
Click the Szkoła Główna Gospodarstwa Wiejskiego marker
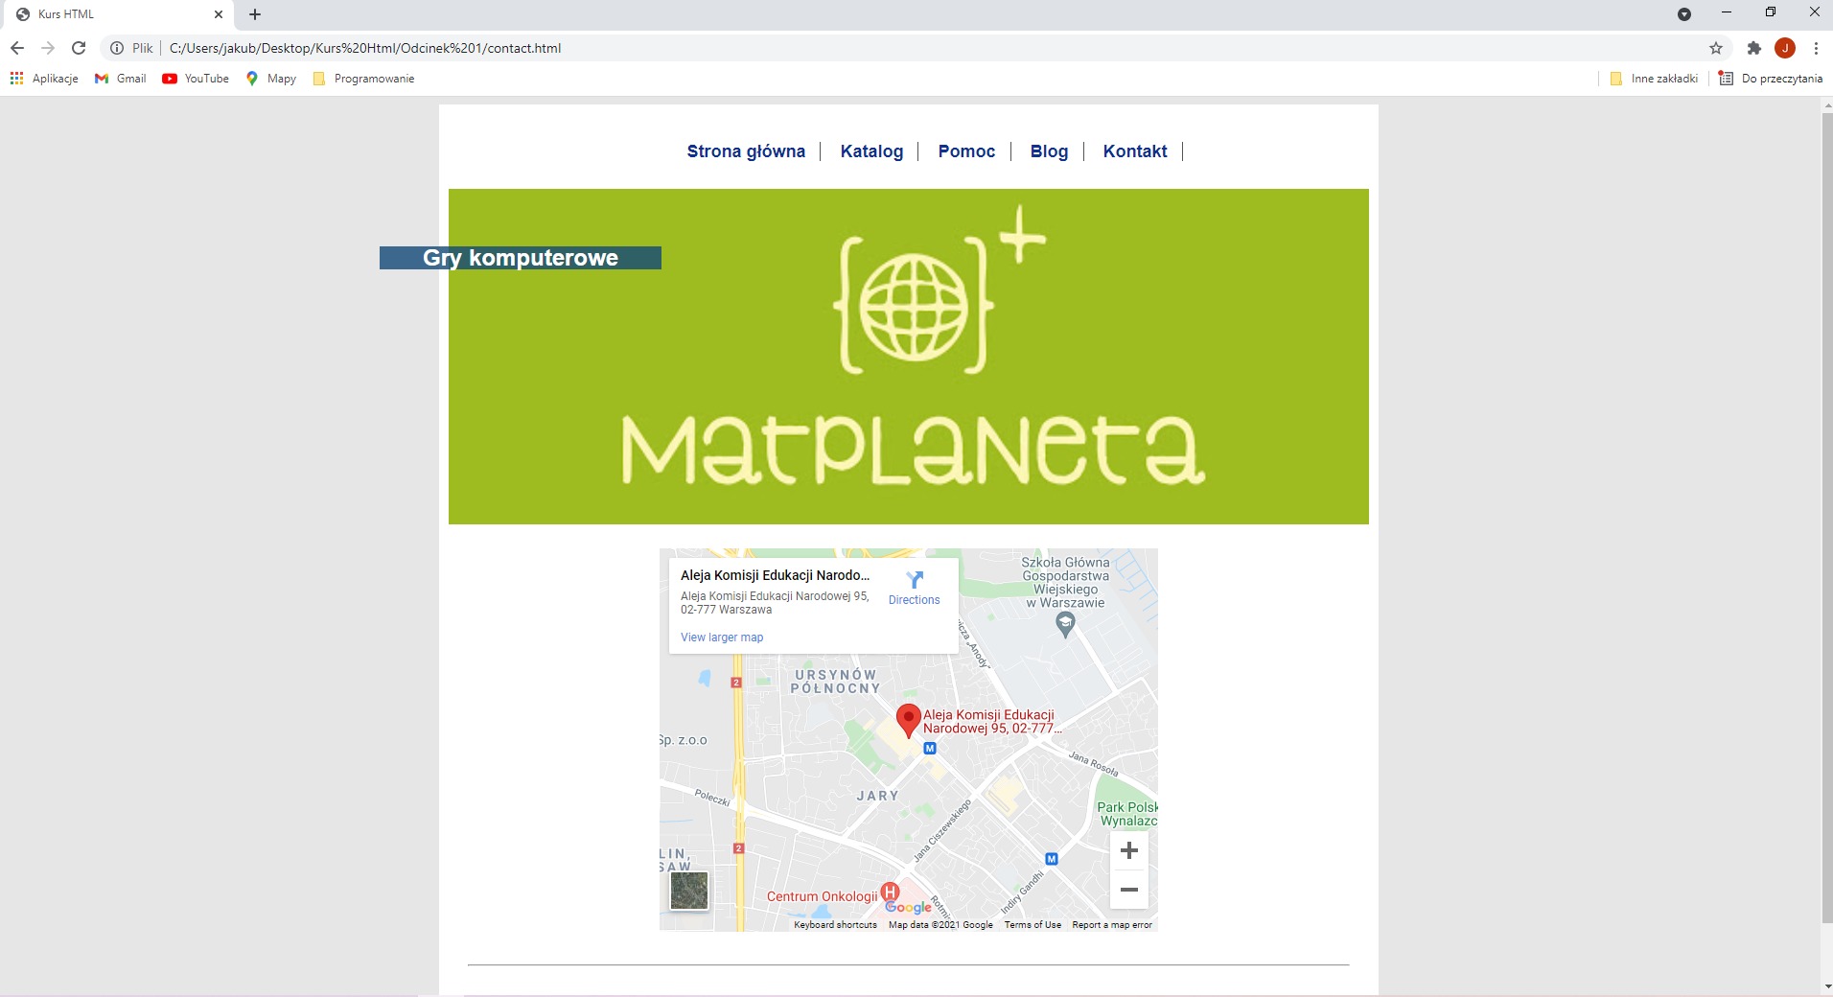click(x=1065, y=625)
